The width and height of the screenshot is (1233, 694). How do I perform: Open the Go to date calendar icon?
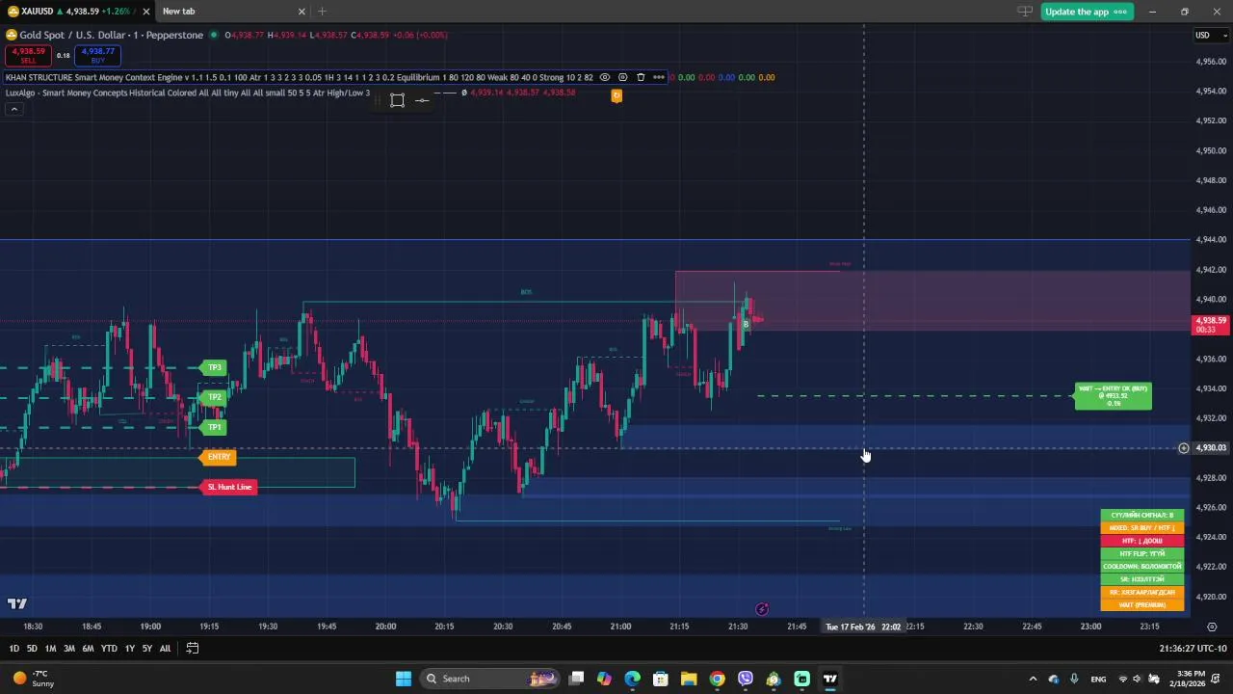click(x=192, y=649)
